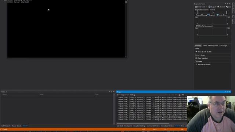
Task: Close the Watch 1 panel
Action: pos(114,92)
